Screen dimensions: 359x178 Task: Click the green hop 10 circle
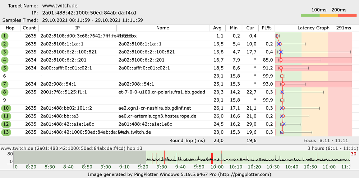[x=6, y=108]
